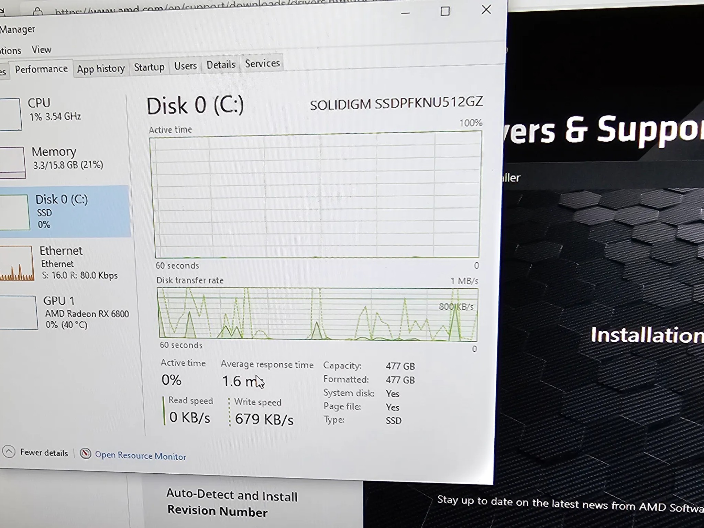
Task: Open the GPU 1 AMD Radeon entry
Action: tap(65, 312)
